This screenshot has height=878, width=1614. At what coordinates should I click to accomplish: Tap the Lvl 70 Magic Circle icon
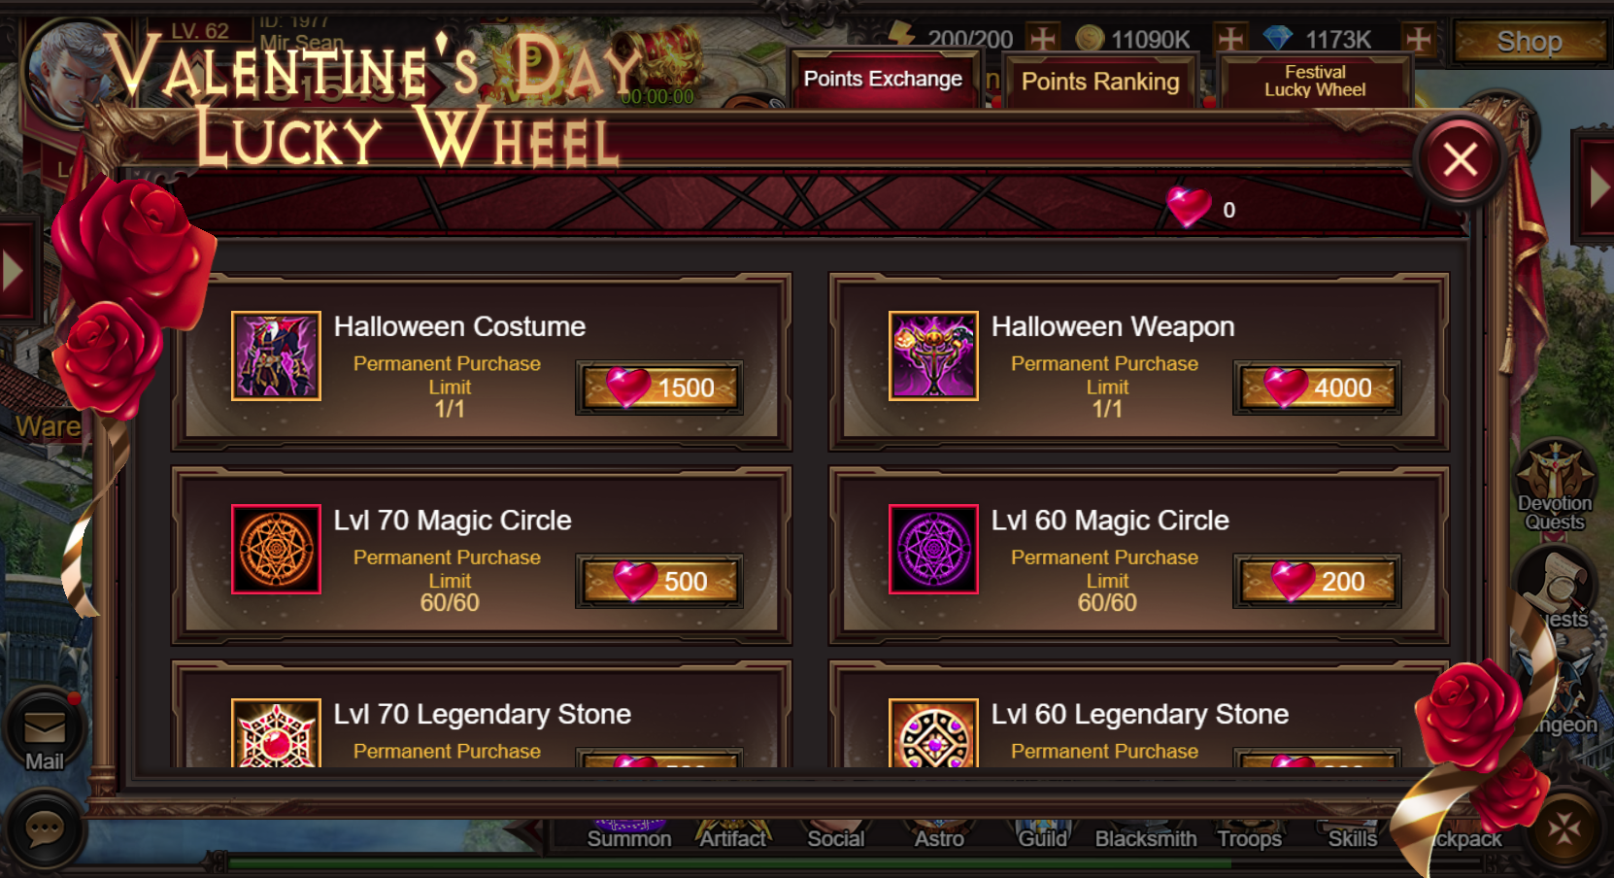(x=276, y=549)
